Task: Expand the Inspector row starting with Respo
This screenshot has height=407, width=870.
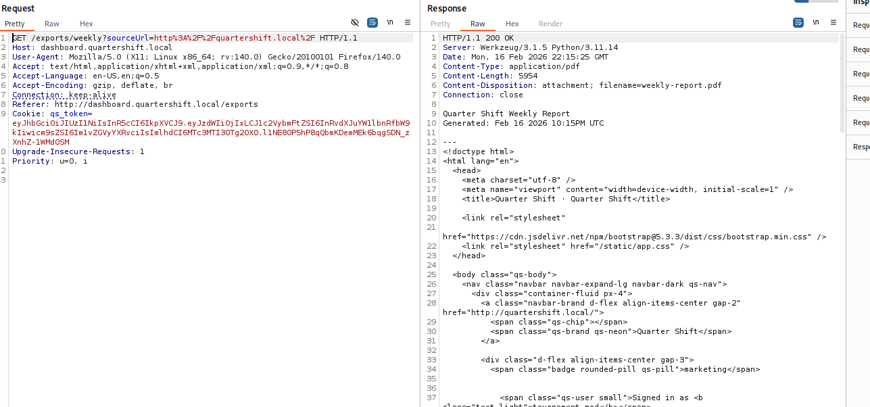Action: pos(861,147)
